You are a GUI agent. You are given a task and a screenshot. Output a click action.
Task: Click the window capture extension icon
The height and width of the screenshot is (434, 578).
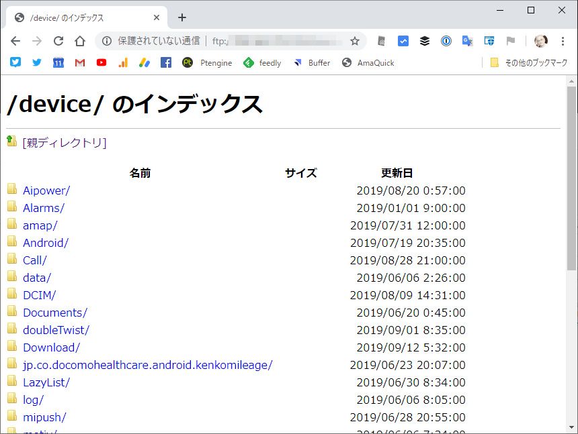[489, 41]
